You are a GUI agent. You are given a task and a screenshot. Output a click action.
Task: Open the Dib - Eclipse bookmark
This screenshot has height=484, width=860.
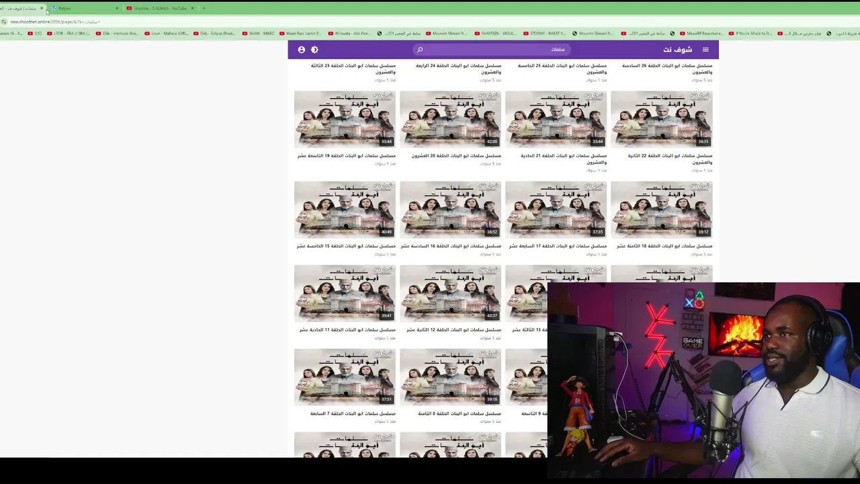coord(215,34)
